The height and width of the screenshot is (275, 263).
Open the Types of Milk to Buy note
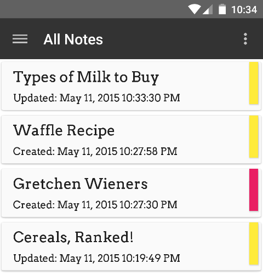[131, 86]
